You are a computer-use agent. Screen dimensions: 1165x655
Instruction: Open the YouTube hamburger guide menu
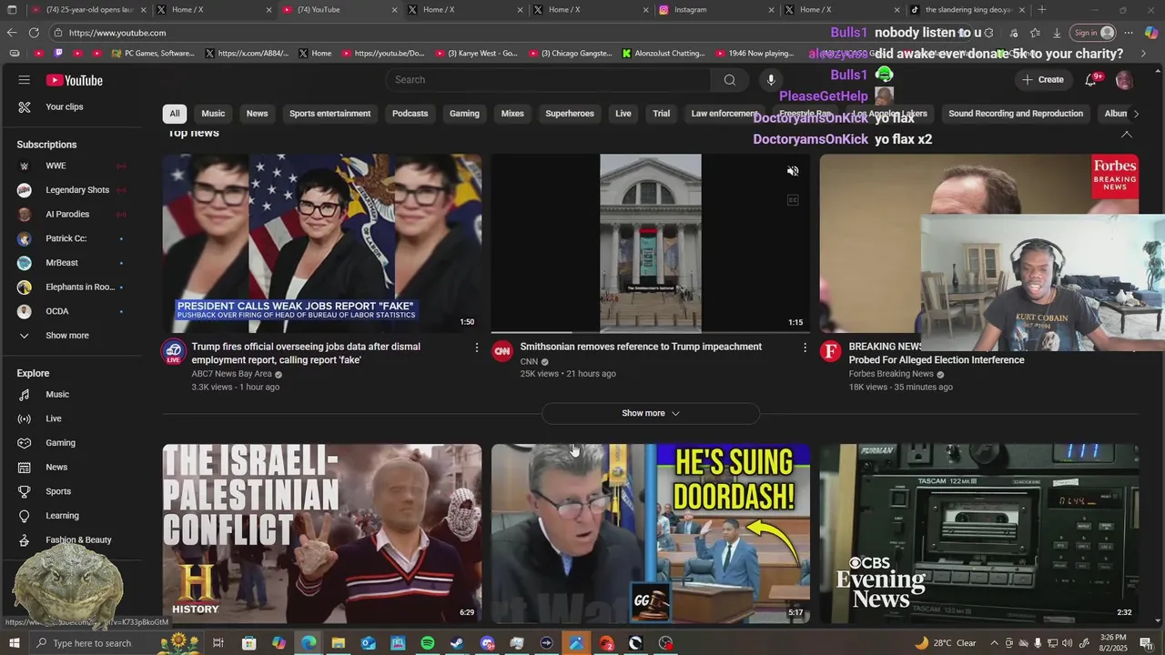pos(25,80)
